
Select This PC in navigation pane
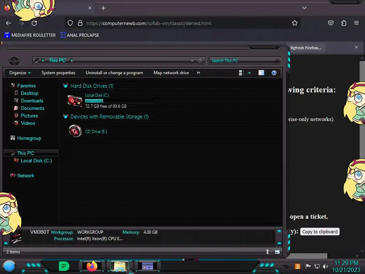(x=31, y=153)
